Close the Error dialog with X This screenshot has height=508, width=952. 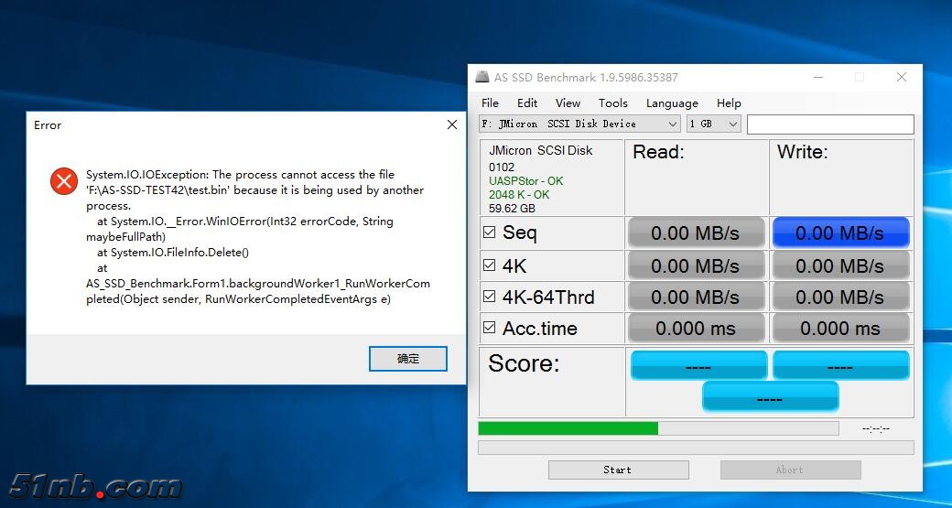coord(452,124)
